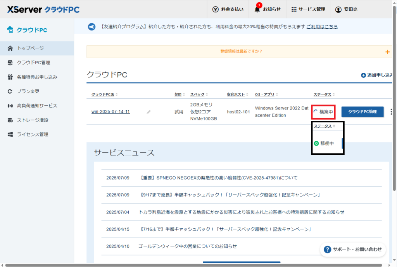Viewport: 397px width, 267px height.
Task: Open ストレージ増設 in the sidebar
Action: 37,120
